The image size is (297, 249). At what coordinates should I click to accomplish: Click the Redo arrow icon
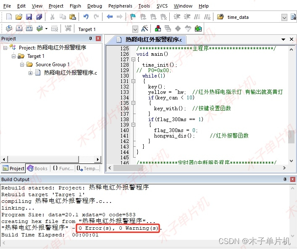[x=96, y=17]
